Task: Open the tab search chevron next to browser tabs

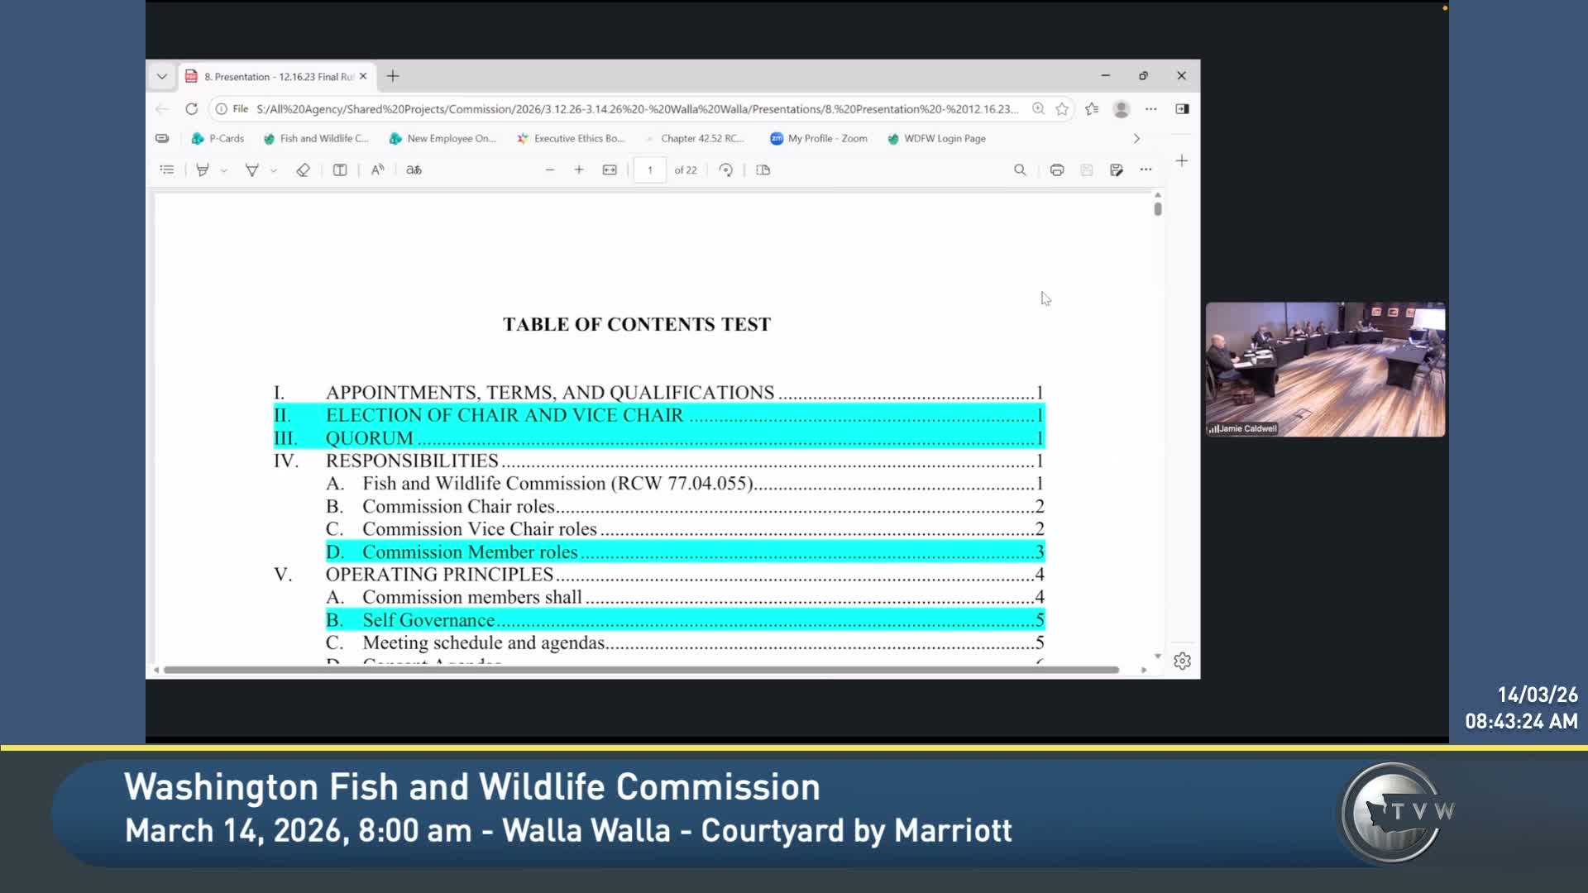Action: click(x=162, y=76)
